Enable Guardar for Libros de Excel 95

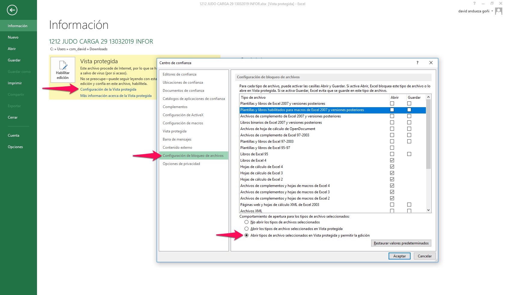409,154
